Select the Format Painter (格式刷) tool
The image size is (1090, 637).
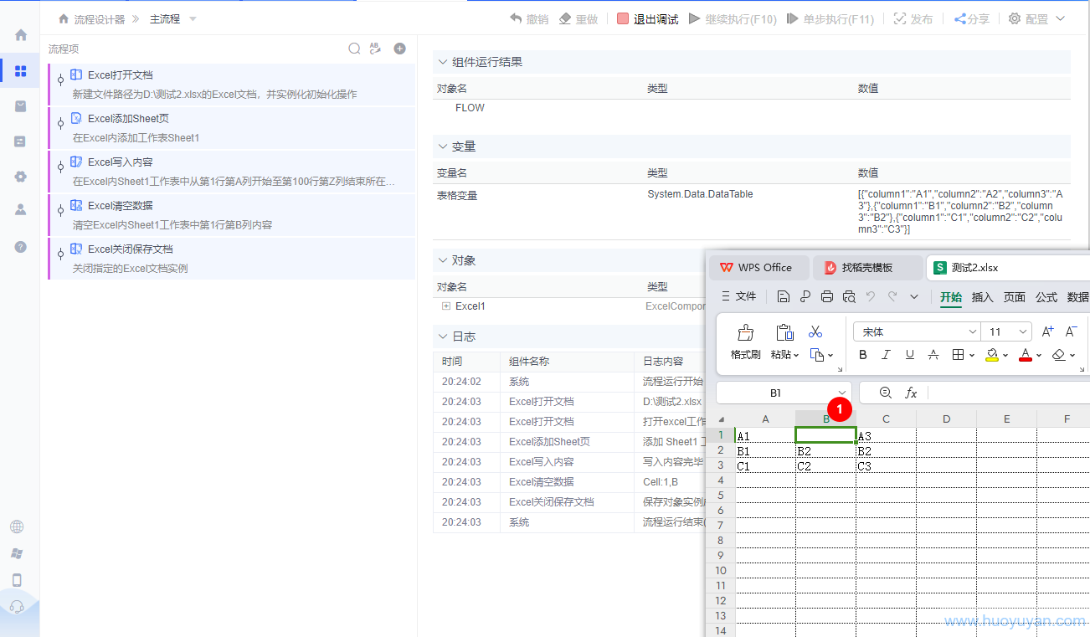pyautogui.click(x=744, y=339)
